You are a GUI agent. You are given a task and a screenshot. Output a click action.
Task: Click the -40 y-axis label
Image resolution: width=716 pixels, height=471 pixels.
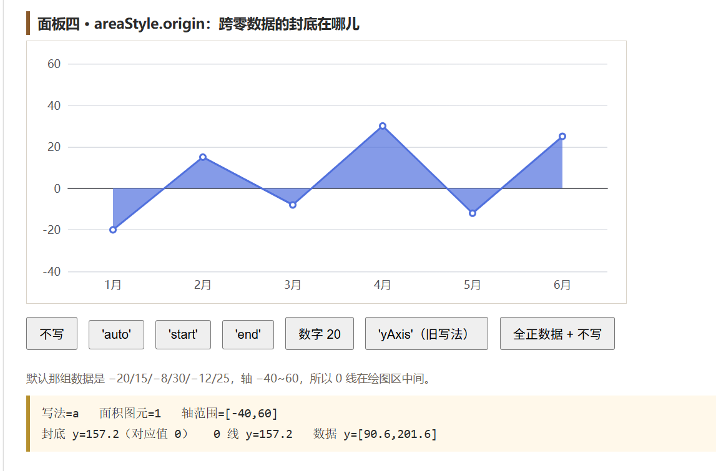pyautogui.click(x=52, y=271)
